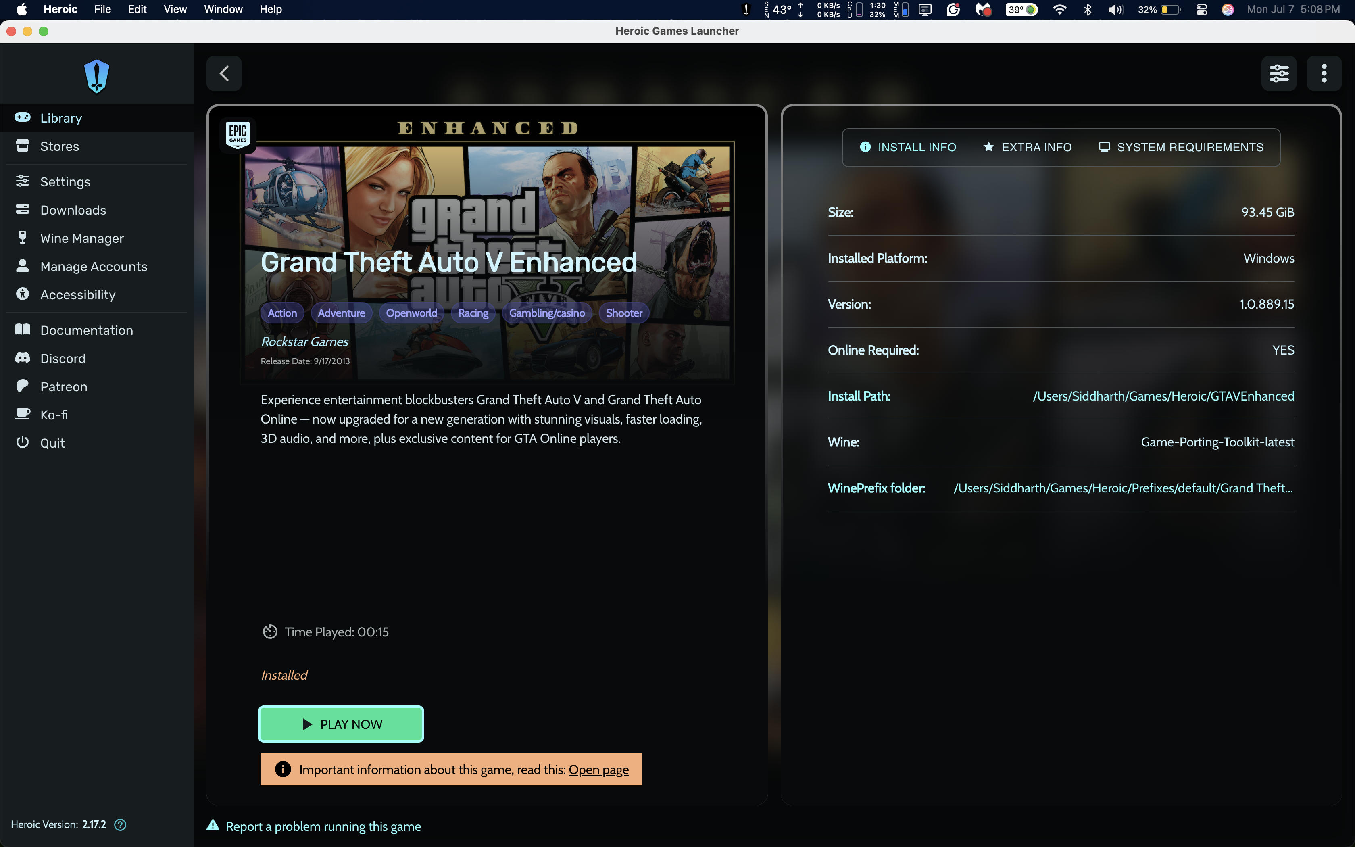Click the warning triangle beside Report a problem
Image resolution: width=1355 pixels, height=847 pixels.
point(213,825)
